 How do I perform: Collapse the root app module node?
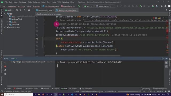tap(5, 14)
